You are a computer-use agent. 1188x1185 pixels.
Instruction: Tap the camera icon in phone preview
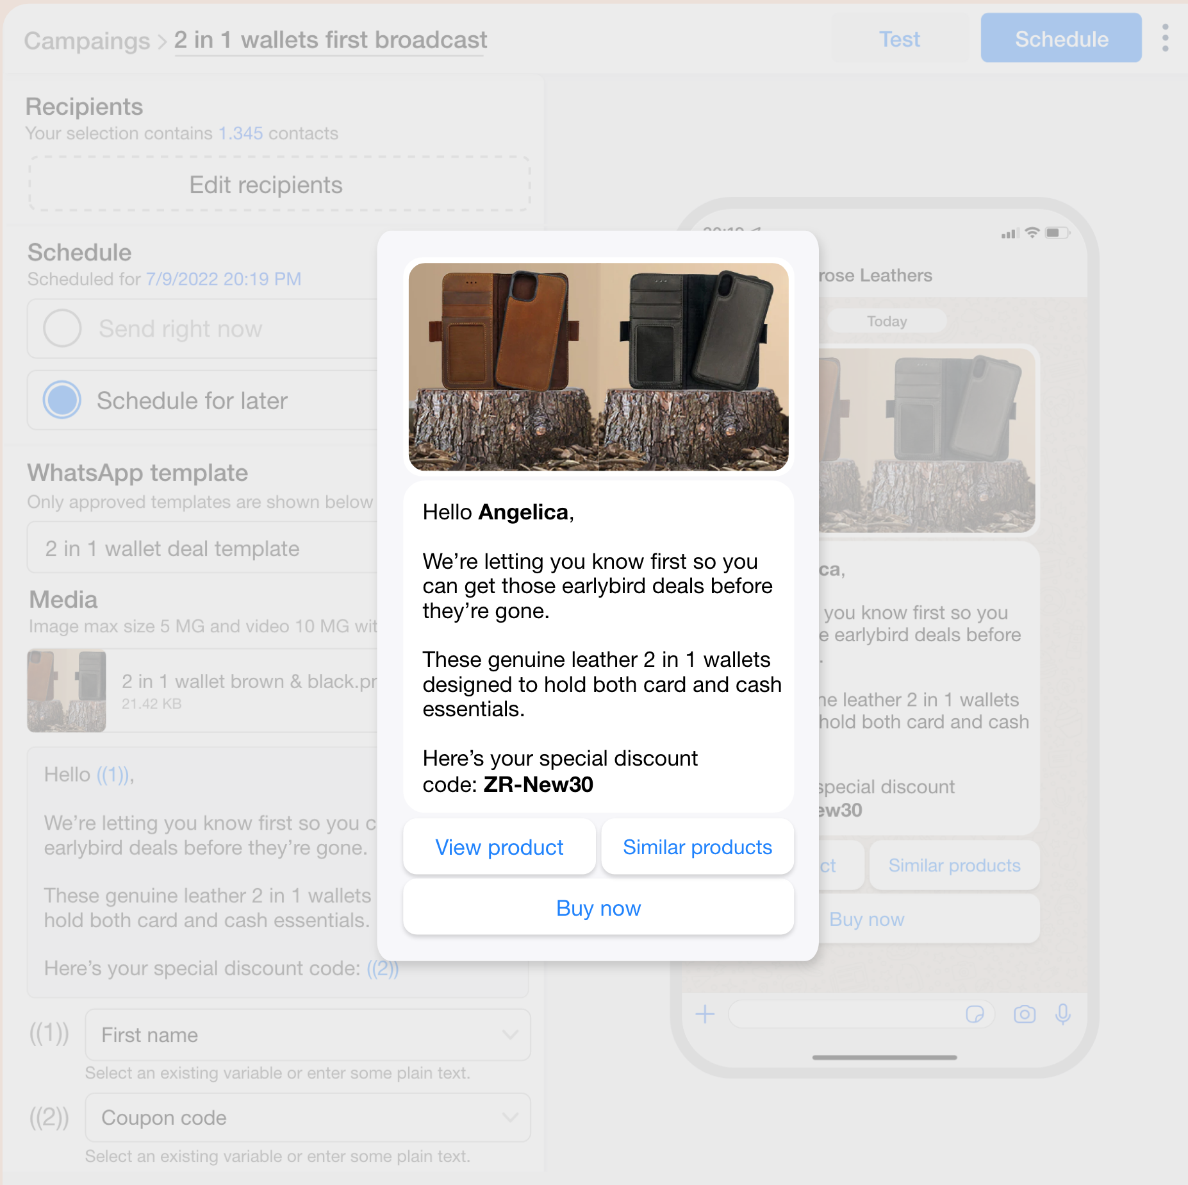point(1024,1014)
